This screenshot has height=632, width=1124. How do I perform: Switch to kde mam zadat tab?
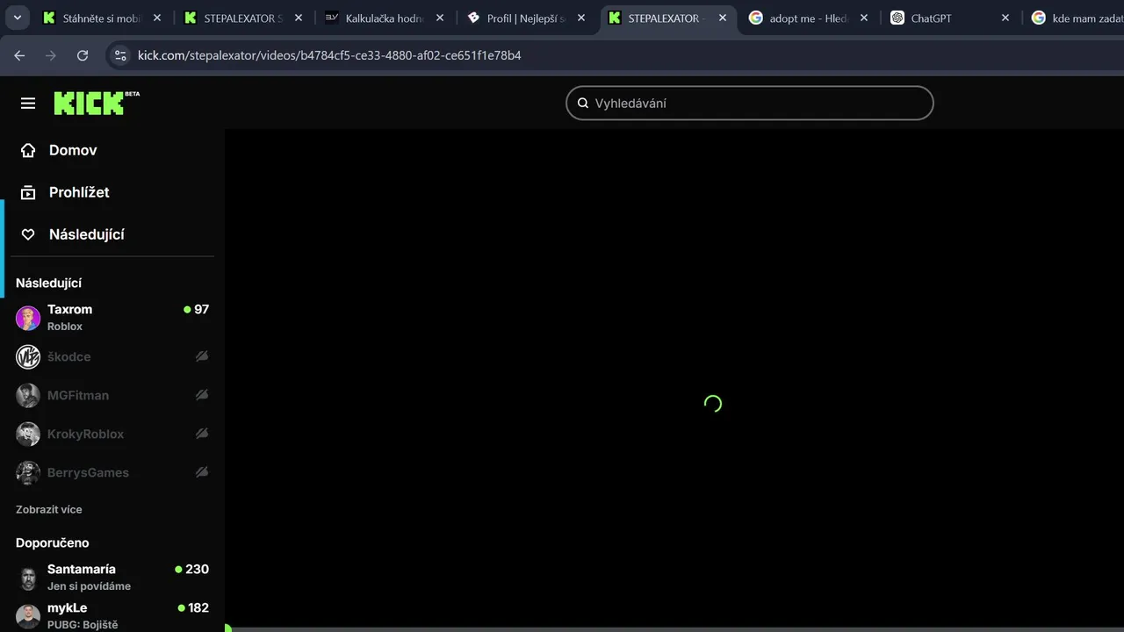pyautogui.click(x=1076, y=18)
